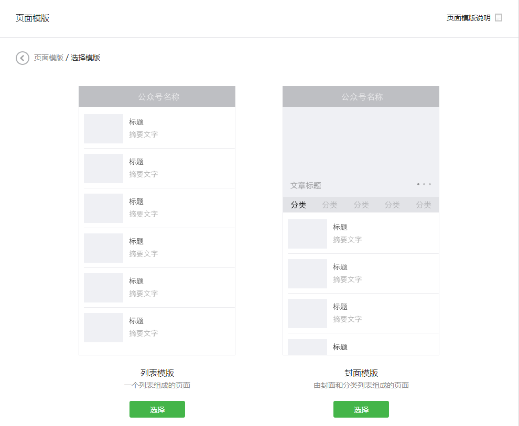519x426 pixels.
Task: Click the 文章标题 text on the cover
Action: 306,185
